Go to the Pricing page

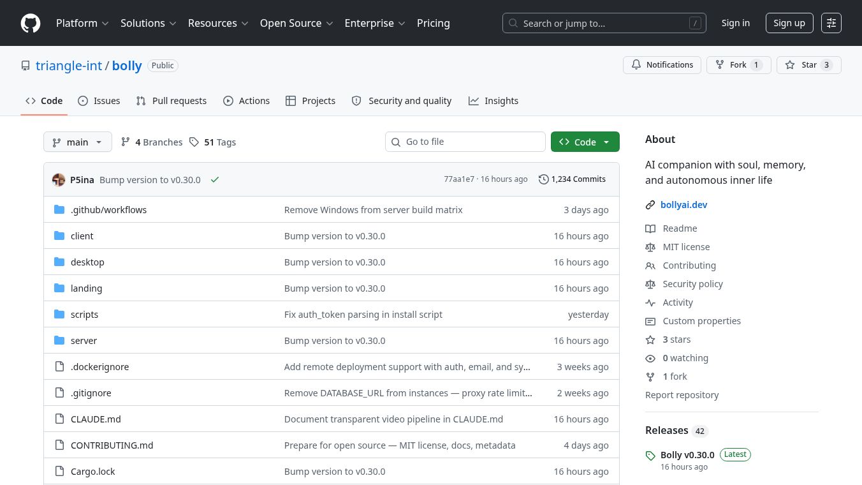coord(433,23)
